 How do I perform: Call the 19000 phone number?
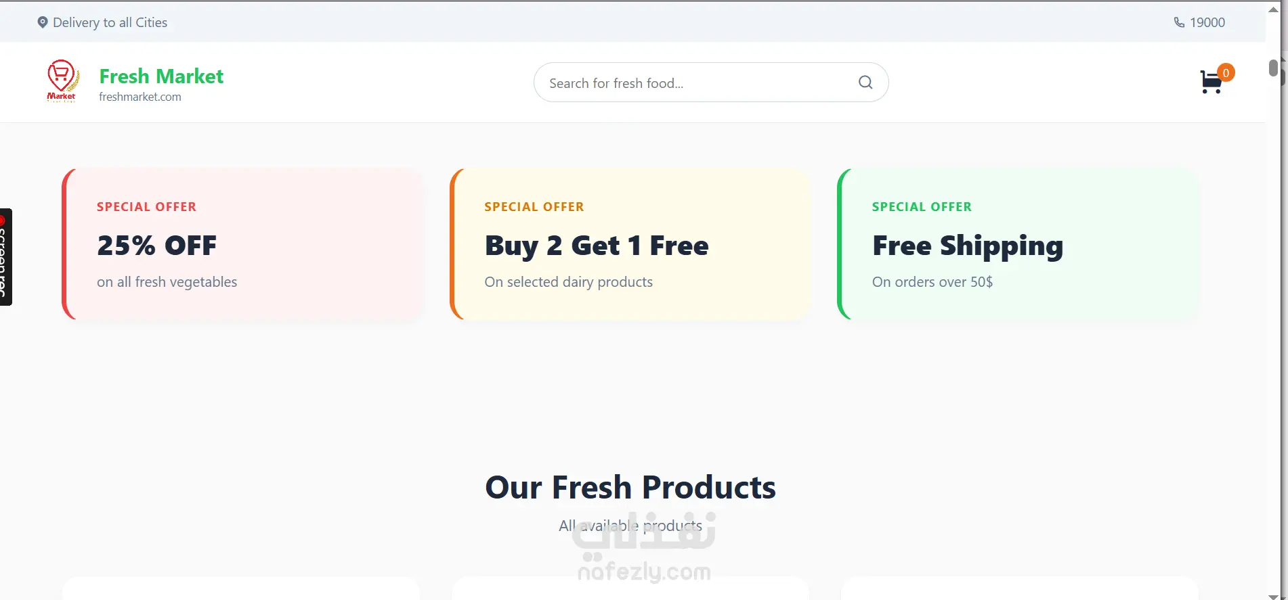[1207, 22]
